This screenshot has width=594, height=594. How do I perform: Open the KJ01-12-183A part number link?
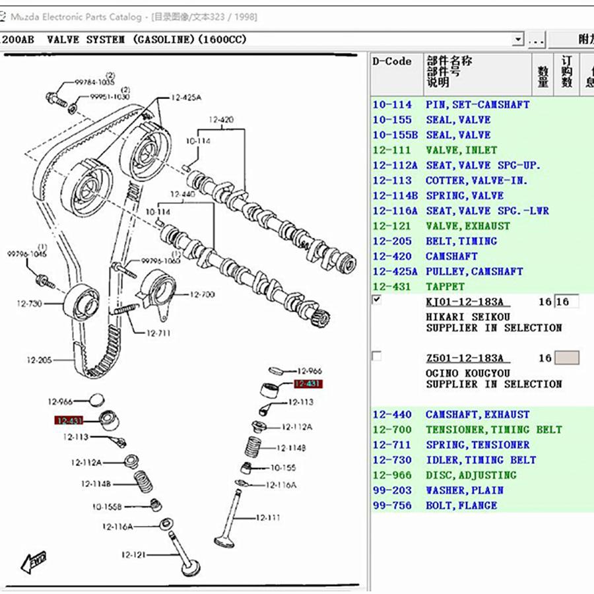pyautogui.click(x=465, y=302)
